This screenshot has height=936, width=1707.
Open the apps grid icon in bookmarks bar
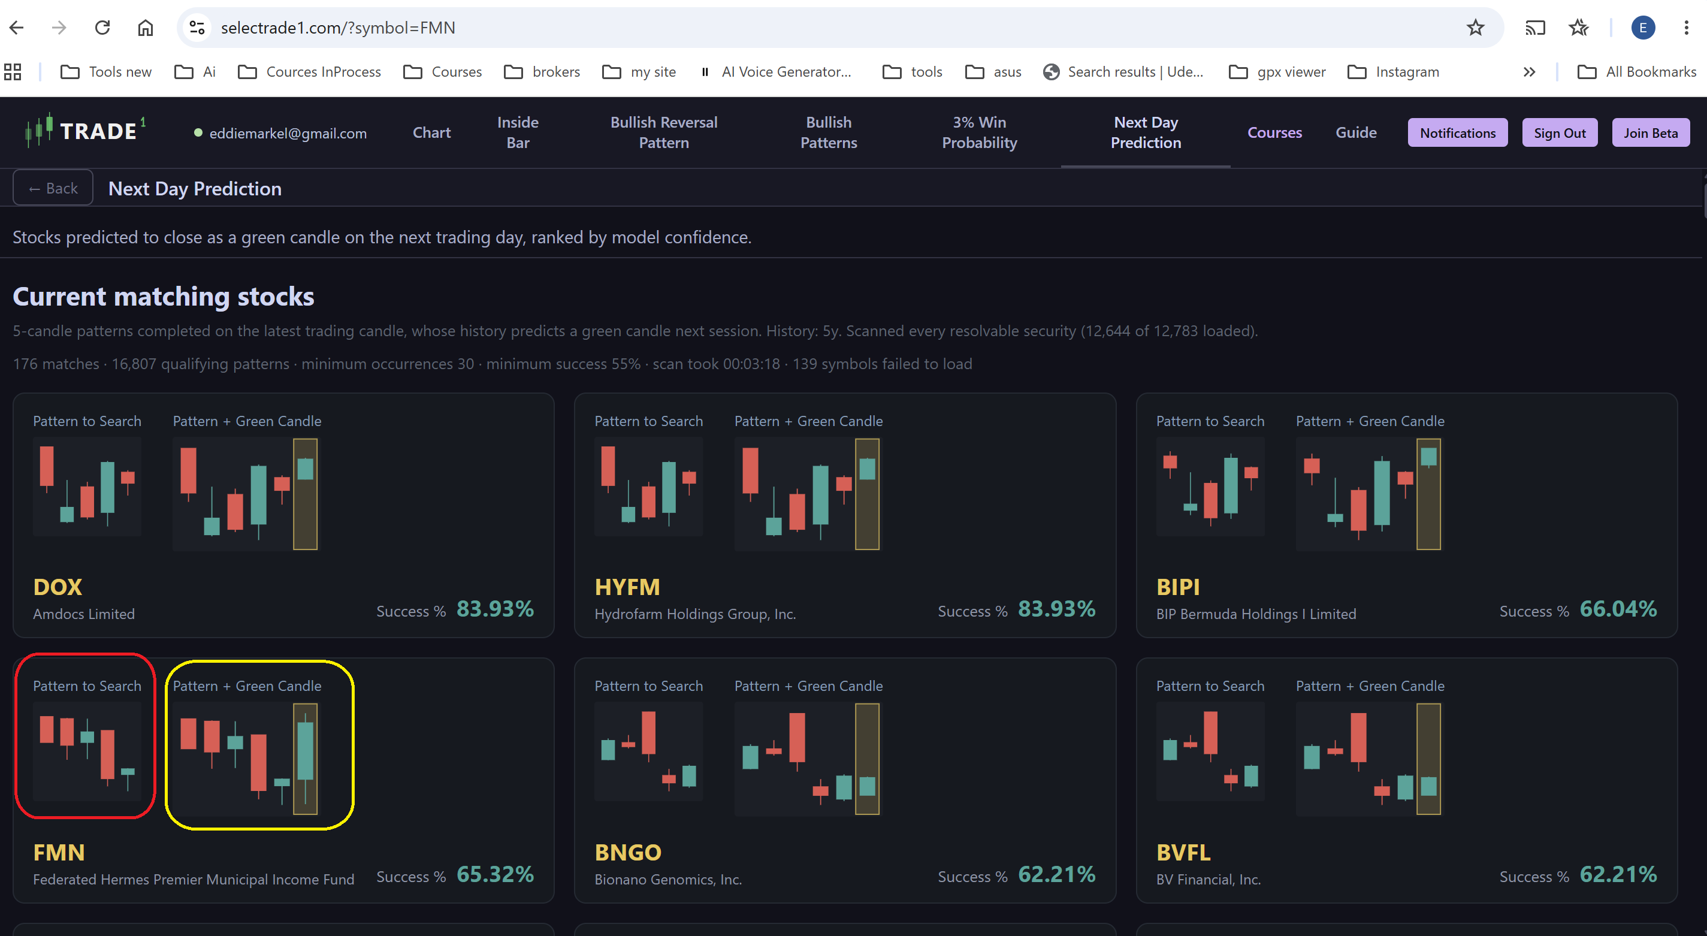point(13,71)
